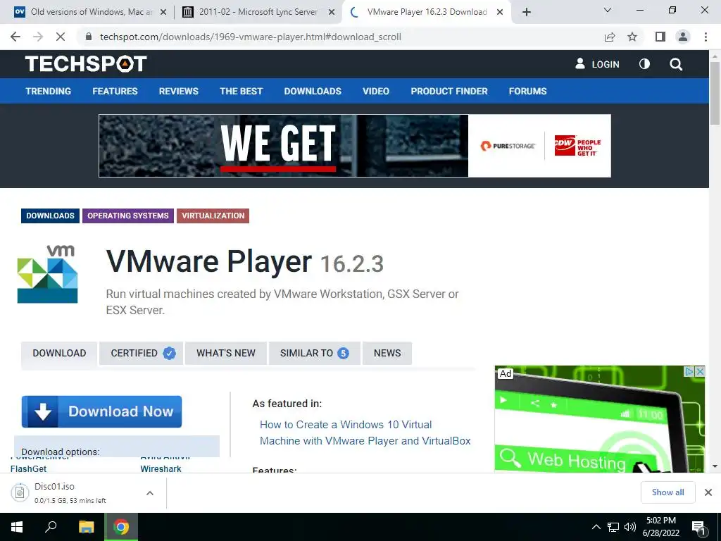
Task: Select the CERTIFIED tab
Action: [141, 354]
